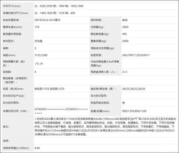Screen dimensions: 179x153
Task: Select the axle count value 2
Action: (x=35, y=48)
